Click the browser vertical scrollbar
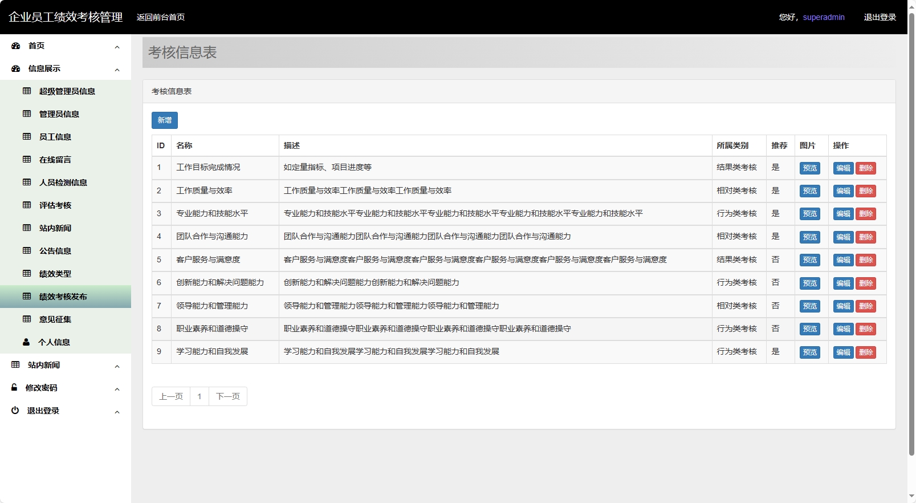This screenshot has width=916, height=503. point(911,234)
